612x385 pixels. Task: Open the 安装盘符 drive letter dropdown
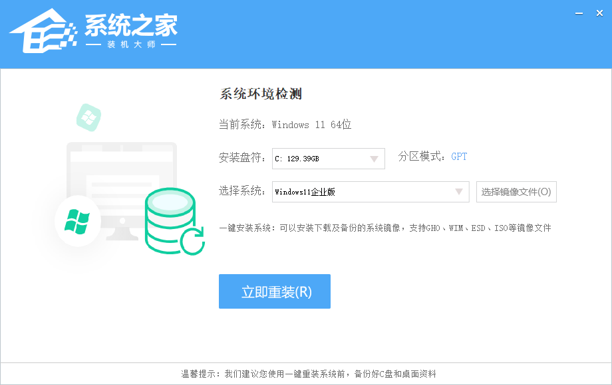point(375,158)
